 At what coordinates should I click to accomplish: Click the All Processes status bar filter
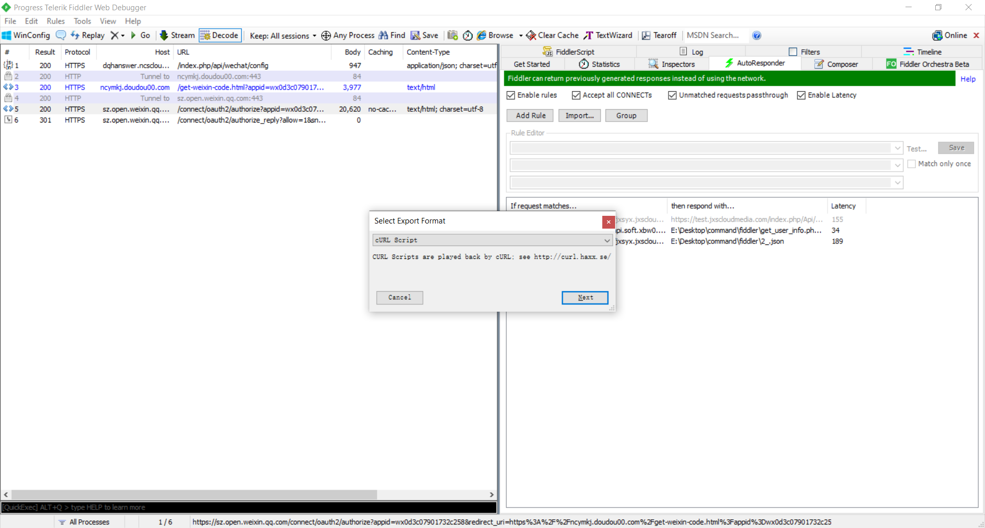pyautogui.click(x=84, y=522)
